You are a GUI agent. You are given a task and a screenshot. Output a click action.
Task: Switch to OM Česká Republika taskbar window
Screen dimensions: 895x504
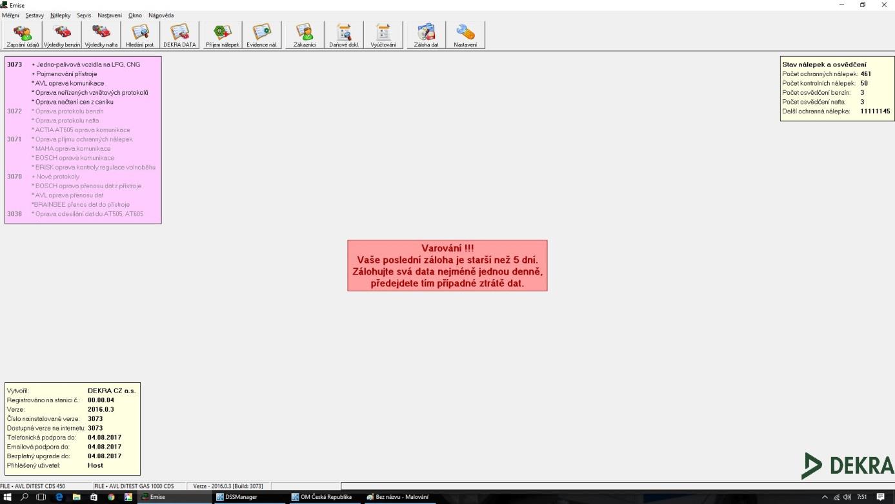click(x=326, y=497)
